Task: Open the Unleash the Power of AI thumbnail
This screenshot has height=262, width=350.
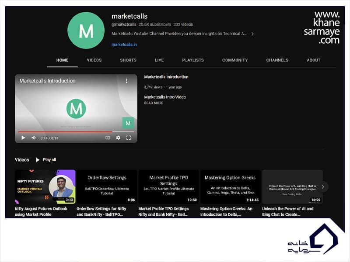Action: coord(292,187)
